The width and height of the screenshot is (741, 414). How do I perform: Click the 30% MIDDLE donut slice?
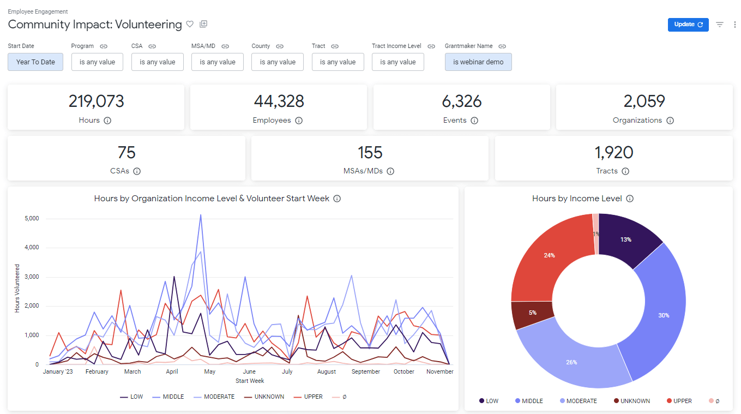point(664,315)
